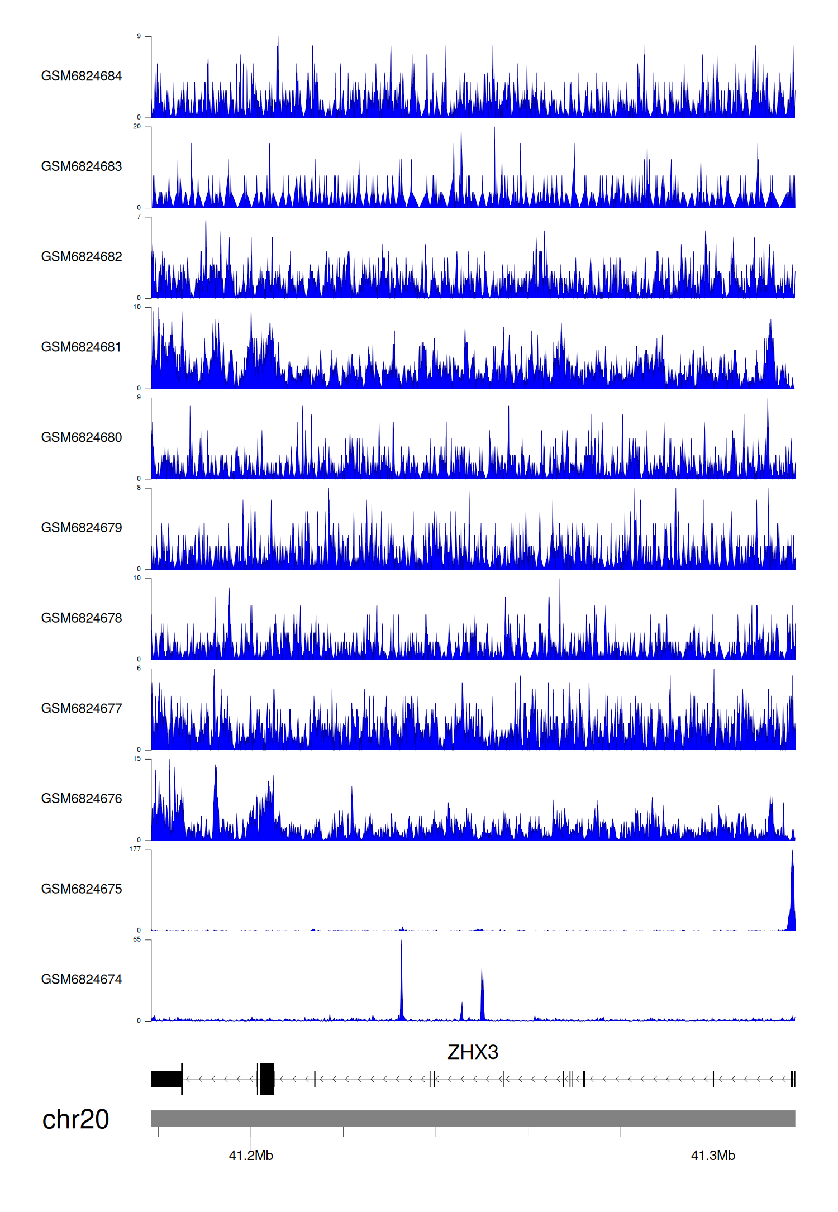Click the GSM6824676 track name
The image size is (838, 1212).
coord(82,799)
